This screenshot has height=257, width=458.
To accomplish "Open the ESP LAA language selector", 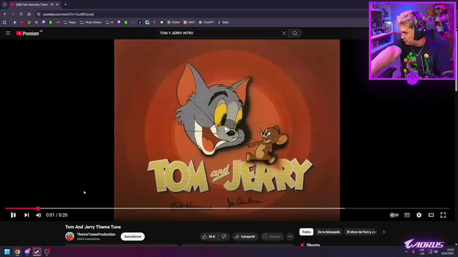I will pos(422,252).
